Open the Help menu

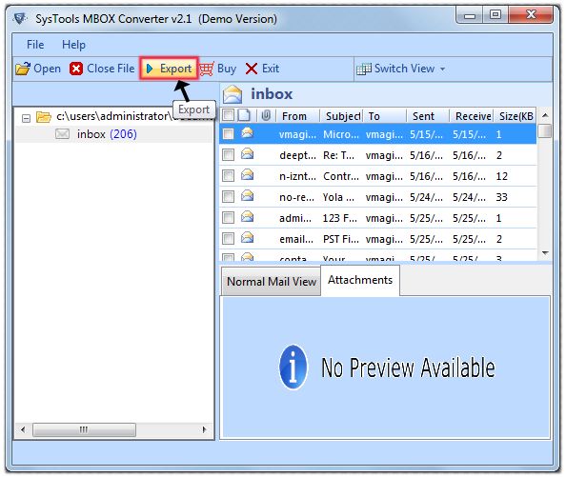[x=73, y=45]
